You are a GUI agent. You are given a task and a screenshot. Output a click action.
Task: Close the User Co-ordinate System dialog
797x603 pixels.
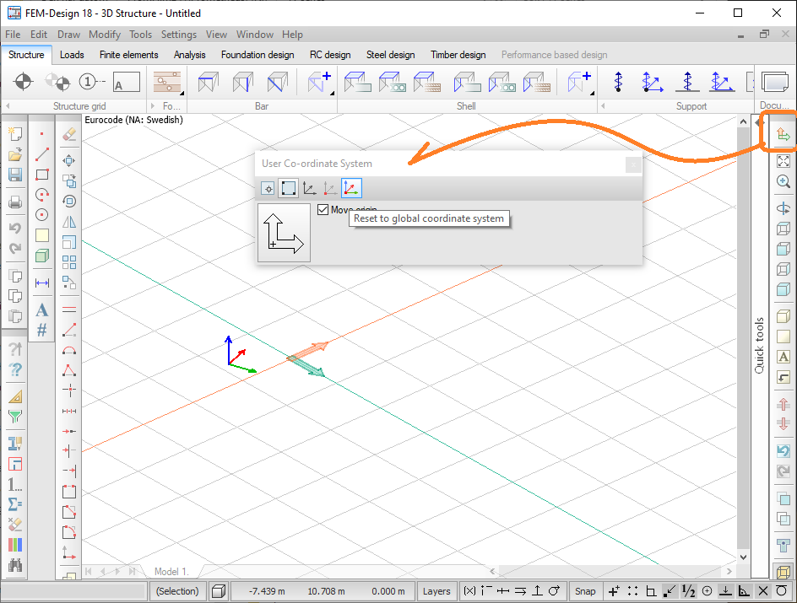633,164
